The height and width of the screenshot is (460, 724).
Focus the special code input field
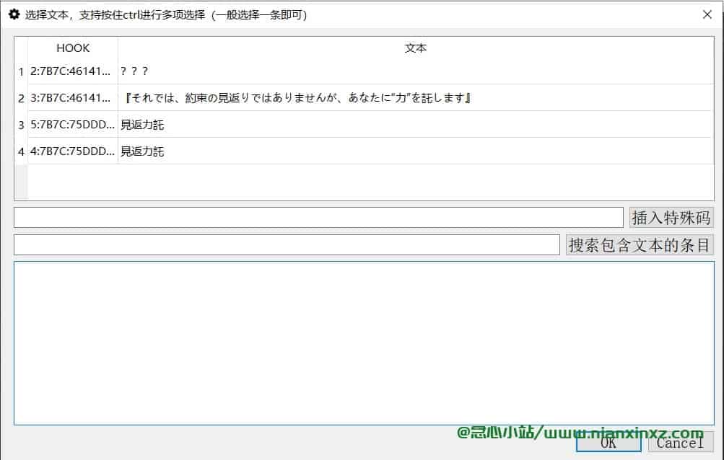click(x=318, y=217)
